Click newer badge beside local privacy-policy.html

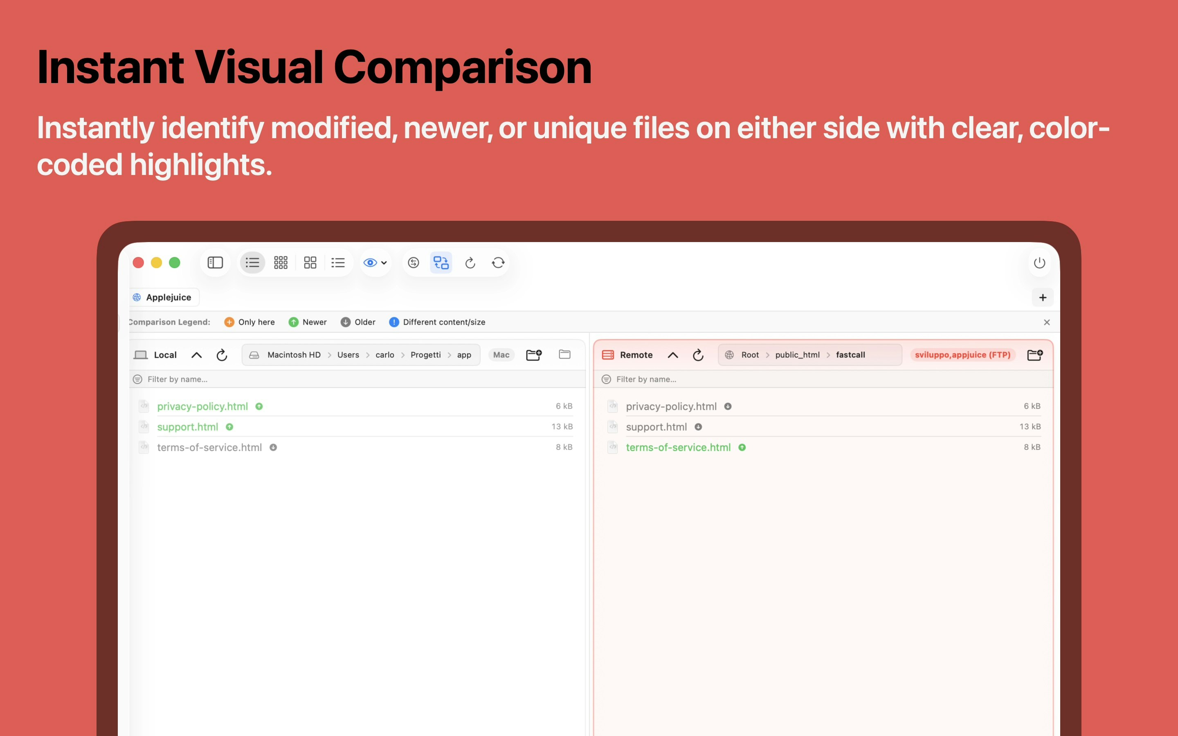click(x=259, y=406)
